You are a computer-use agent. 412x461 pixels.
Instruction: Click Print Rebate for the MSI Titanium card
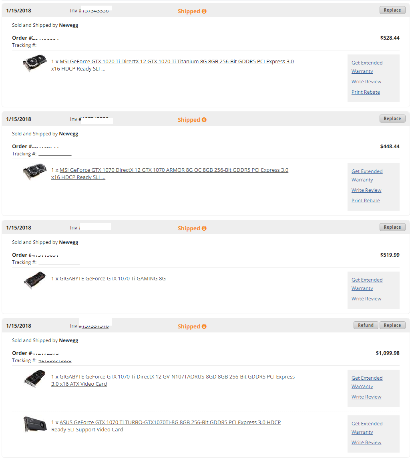tap(366, 92)
